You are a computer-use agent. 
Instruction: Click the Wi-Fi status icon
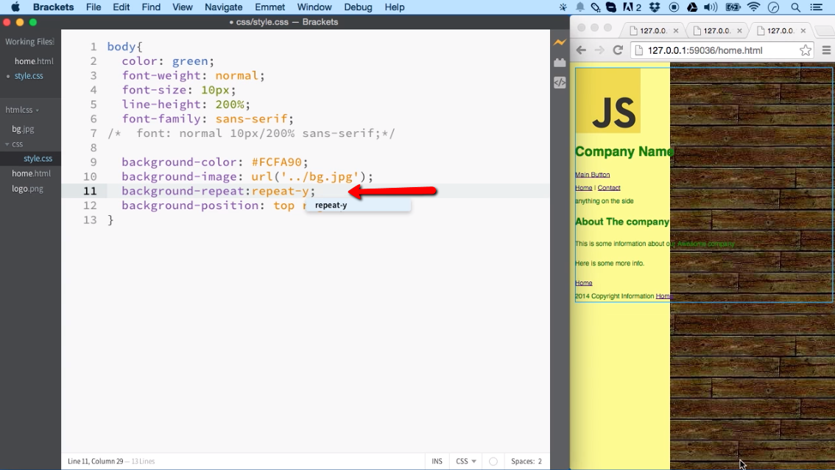click(753, 7)
